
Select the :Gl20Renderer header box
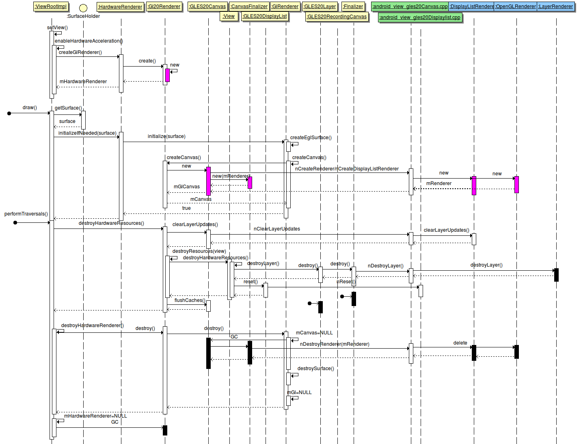pos(164,6)
